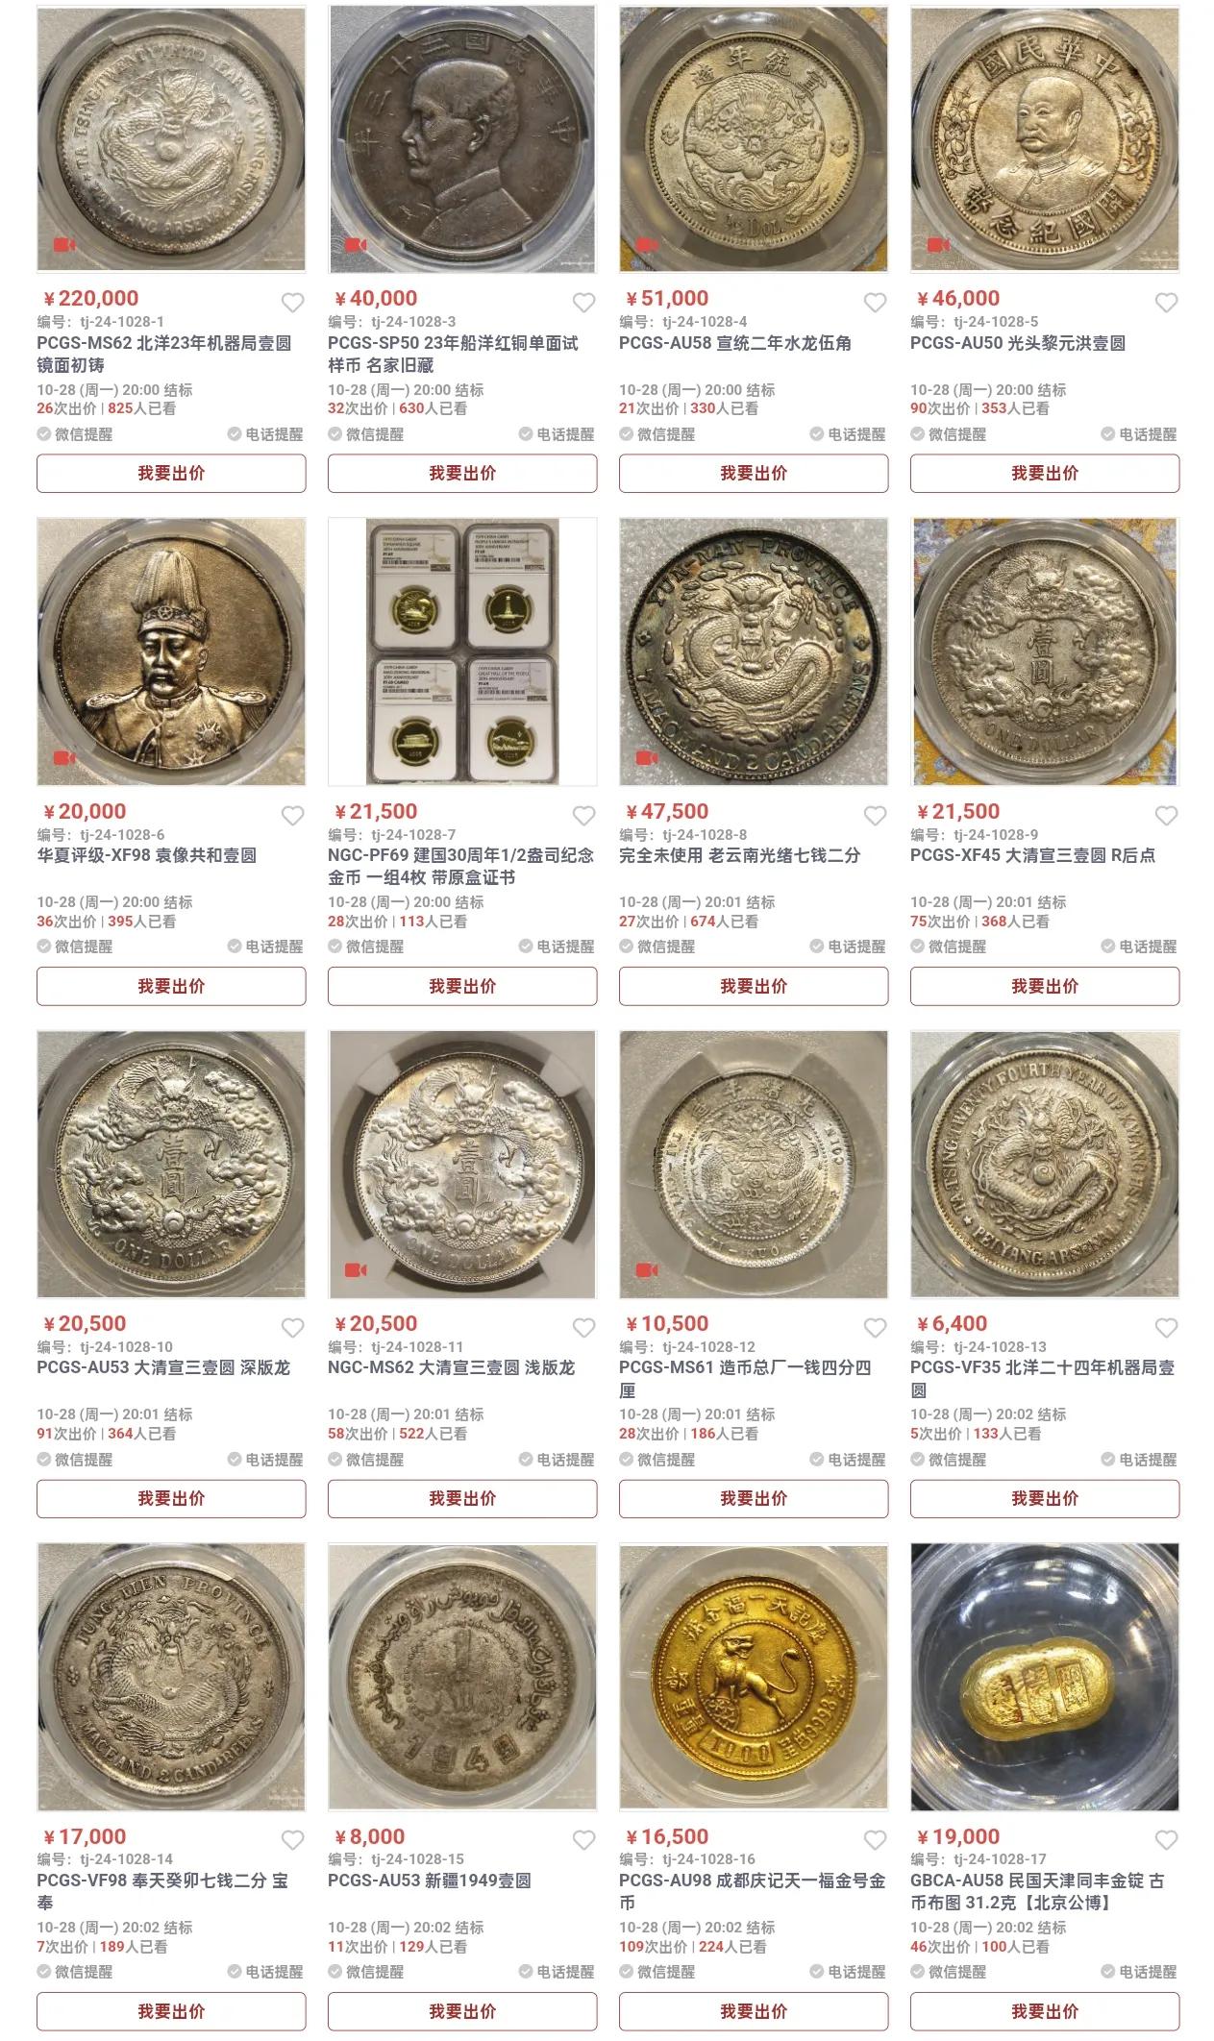The height and width of the screenshot is (2041, 1214).
Task: Click video icon on NGC-MS62 浅版龙 coin image
Action: click(x=356, y=1270)
